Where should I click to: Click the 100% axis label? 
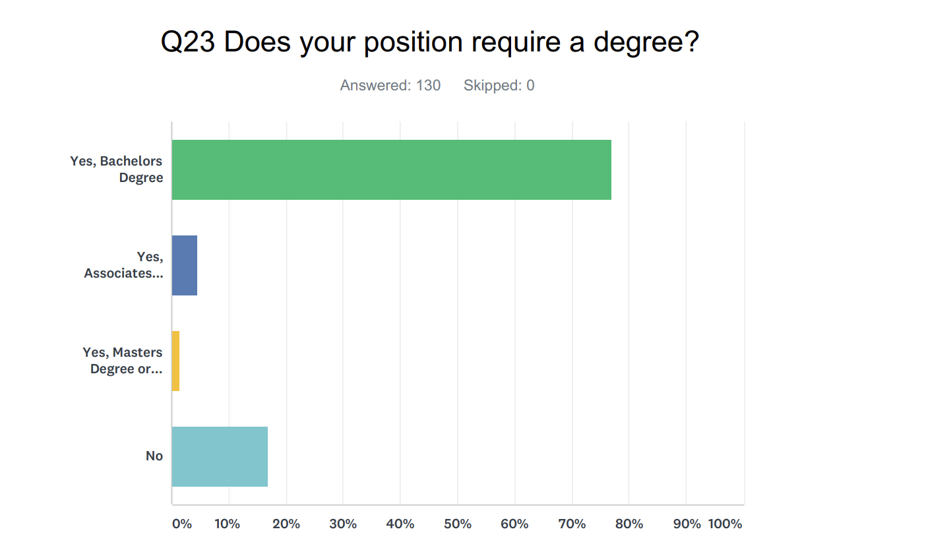(x=725, y=524)
